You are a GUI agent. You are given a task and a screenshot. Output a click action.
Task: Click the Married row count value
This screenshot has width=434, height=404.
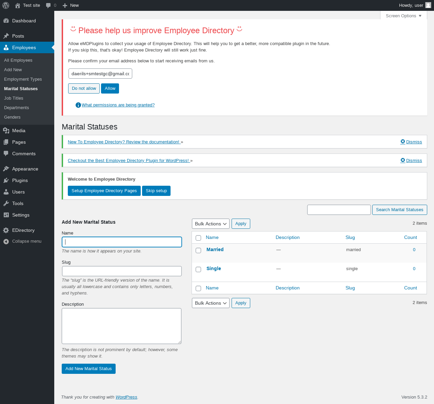tap(414, 250)
